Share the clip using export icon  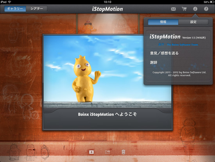pyautogui.click(x=107, y=152)
